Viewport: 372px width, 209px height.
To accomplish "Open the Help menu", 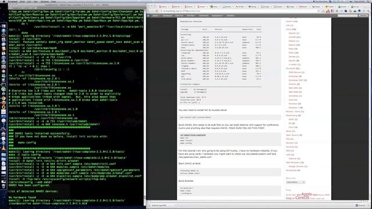I will (53, 1).
